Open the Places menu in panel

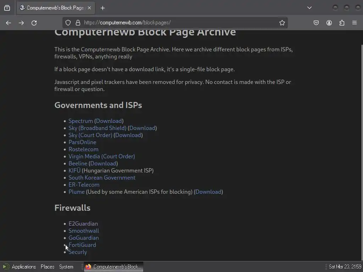48,267
